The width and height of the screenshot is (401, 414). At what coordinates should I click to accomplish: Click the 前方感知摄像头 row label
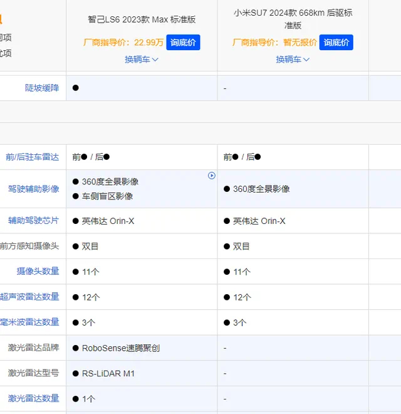click(x=29, y=246)
